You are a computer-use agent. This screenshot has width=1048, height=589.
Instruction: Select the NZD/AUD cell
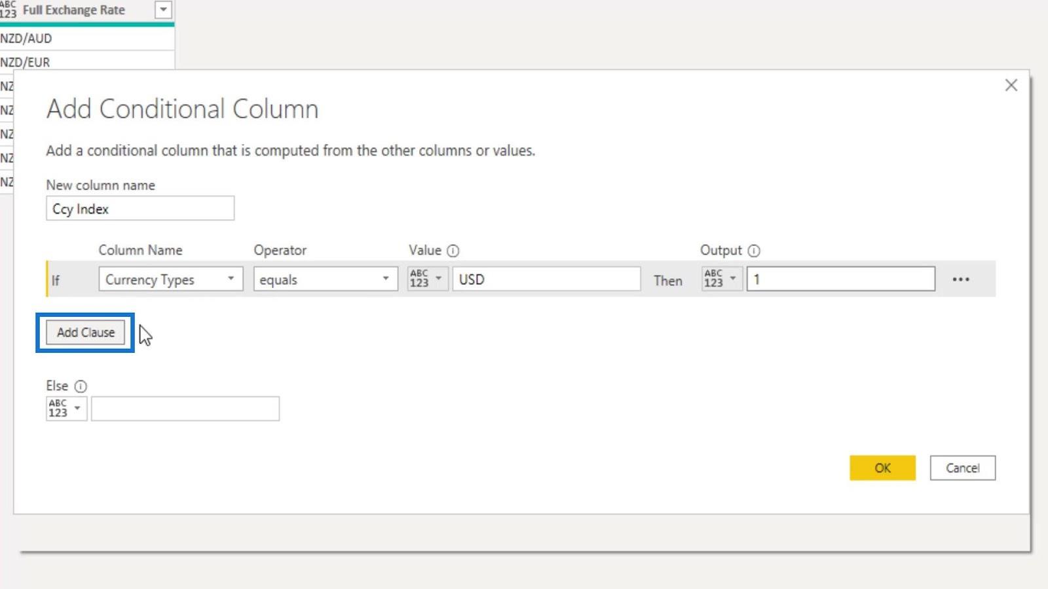coord(87,39)
